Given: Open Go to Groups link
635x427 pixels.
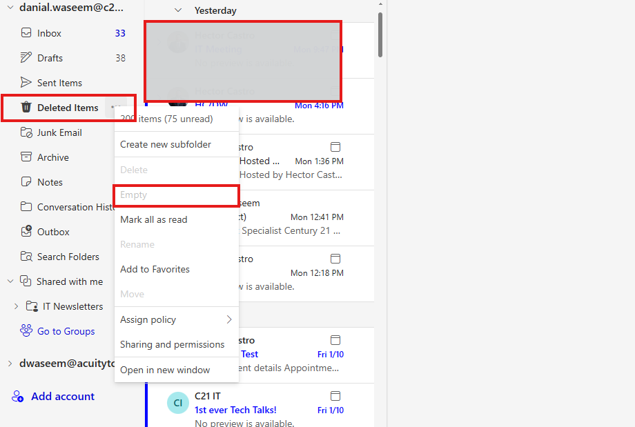Looking at the screenshot, I should (66, 331).
